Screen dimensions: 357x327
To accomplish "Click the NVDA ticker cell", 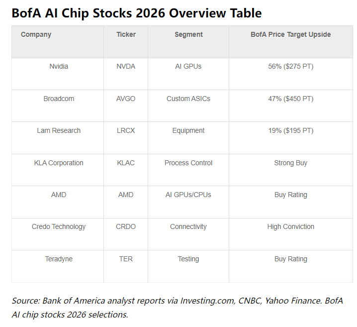I will pos(126,66).
